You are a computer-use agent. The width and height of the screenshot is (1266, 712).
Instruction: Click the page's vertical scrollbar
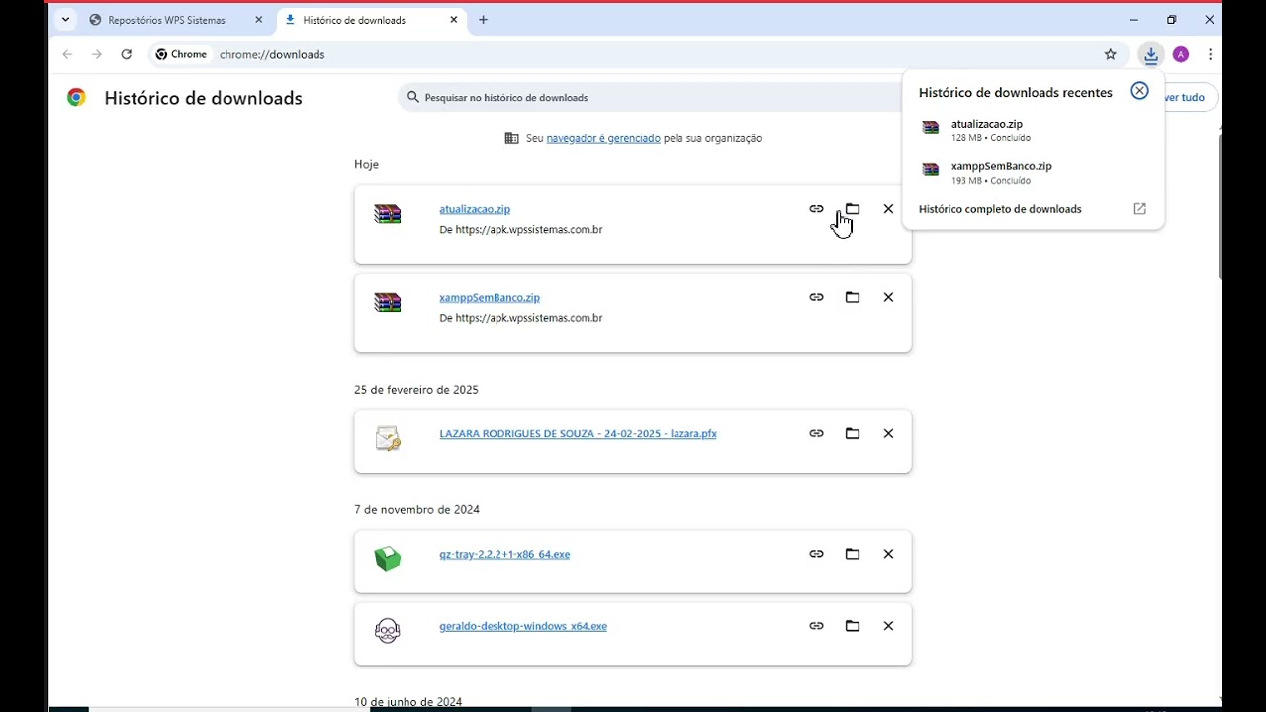(x=1220, y=206)
